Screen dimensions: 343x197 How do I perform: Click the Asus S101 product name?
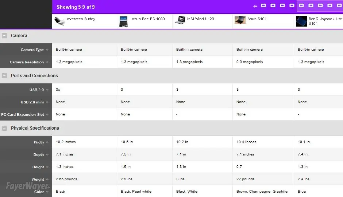(257, 19)
